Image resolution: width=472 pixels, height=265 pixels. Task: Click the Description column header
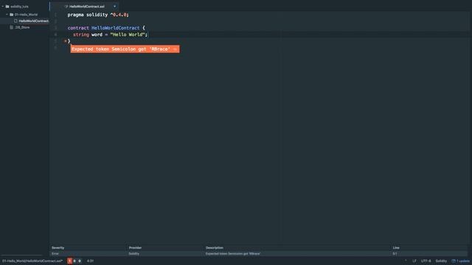[215, 248]
